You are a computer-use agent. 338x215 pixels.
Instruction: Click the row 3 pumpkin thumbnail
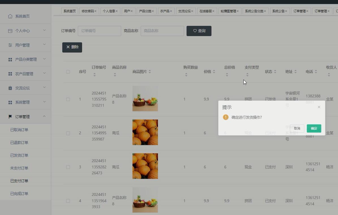tap(145, 166)
